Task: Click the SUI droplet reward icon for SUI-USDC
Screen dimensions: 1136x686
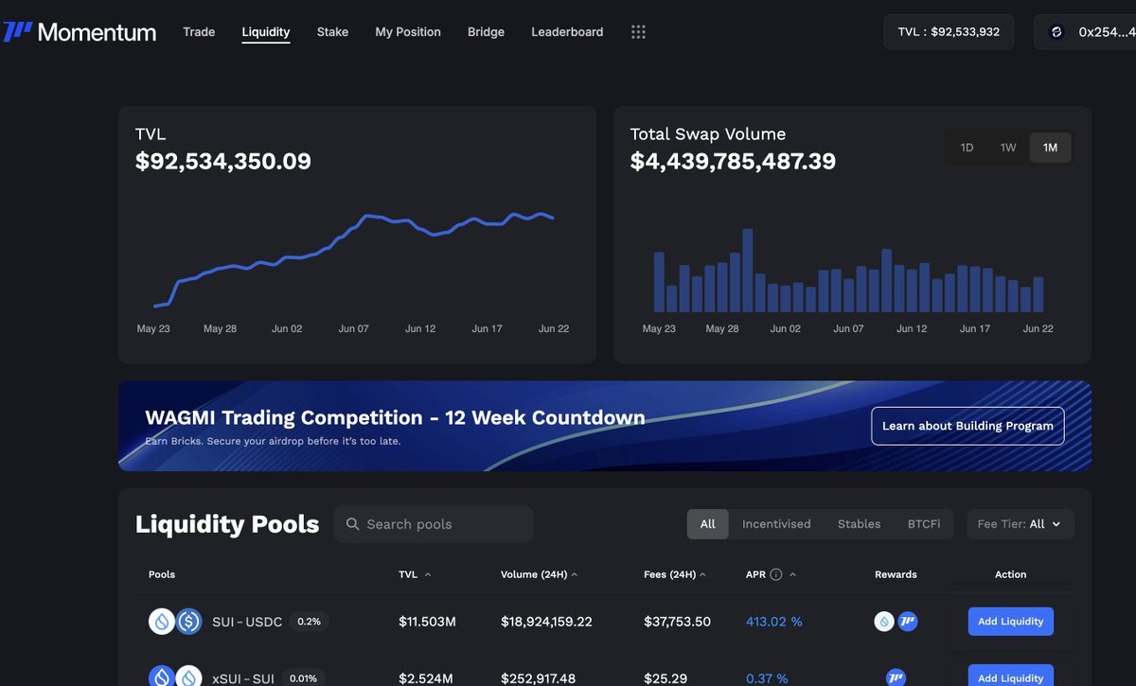Action: (884, 622)
